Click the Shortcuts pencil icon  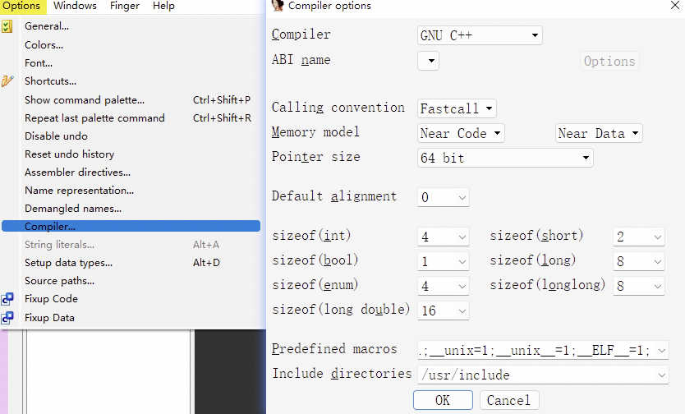tap(7, 81)
